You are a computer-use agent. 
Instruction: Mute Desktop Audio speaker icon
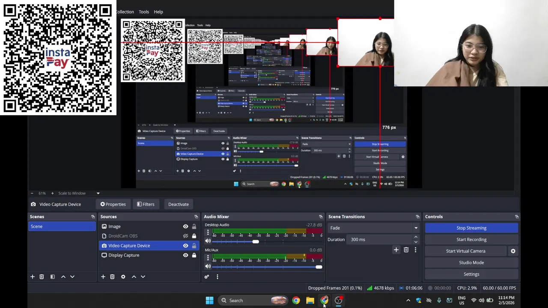(208, 241)
